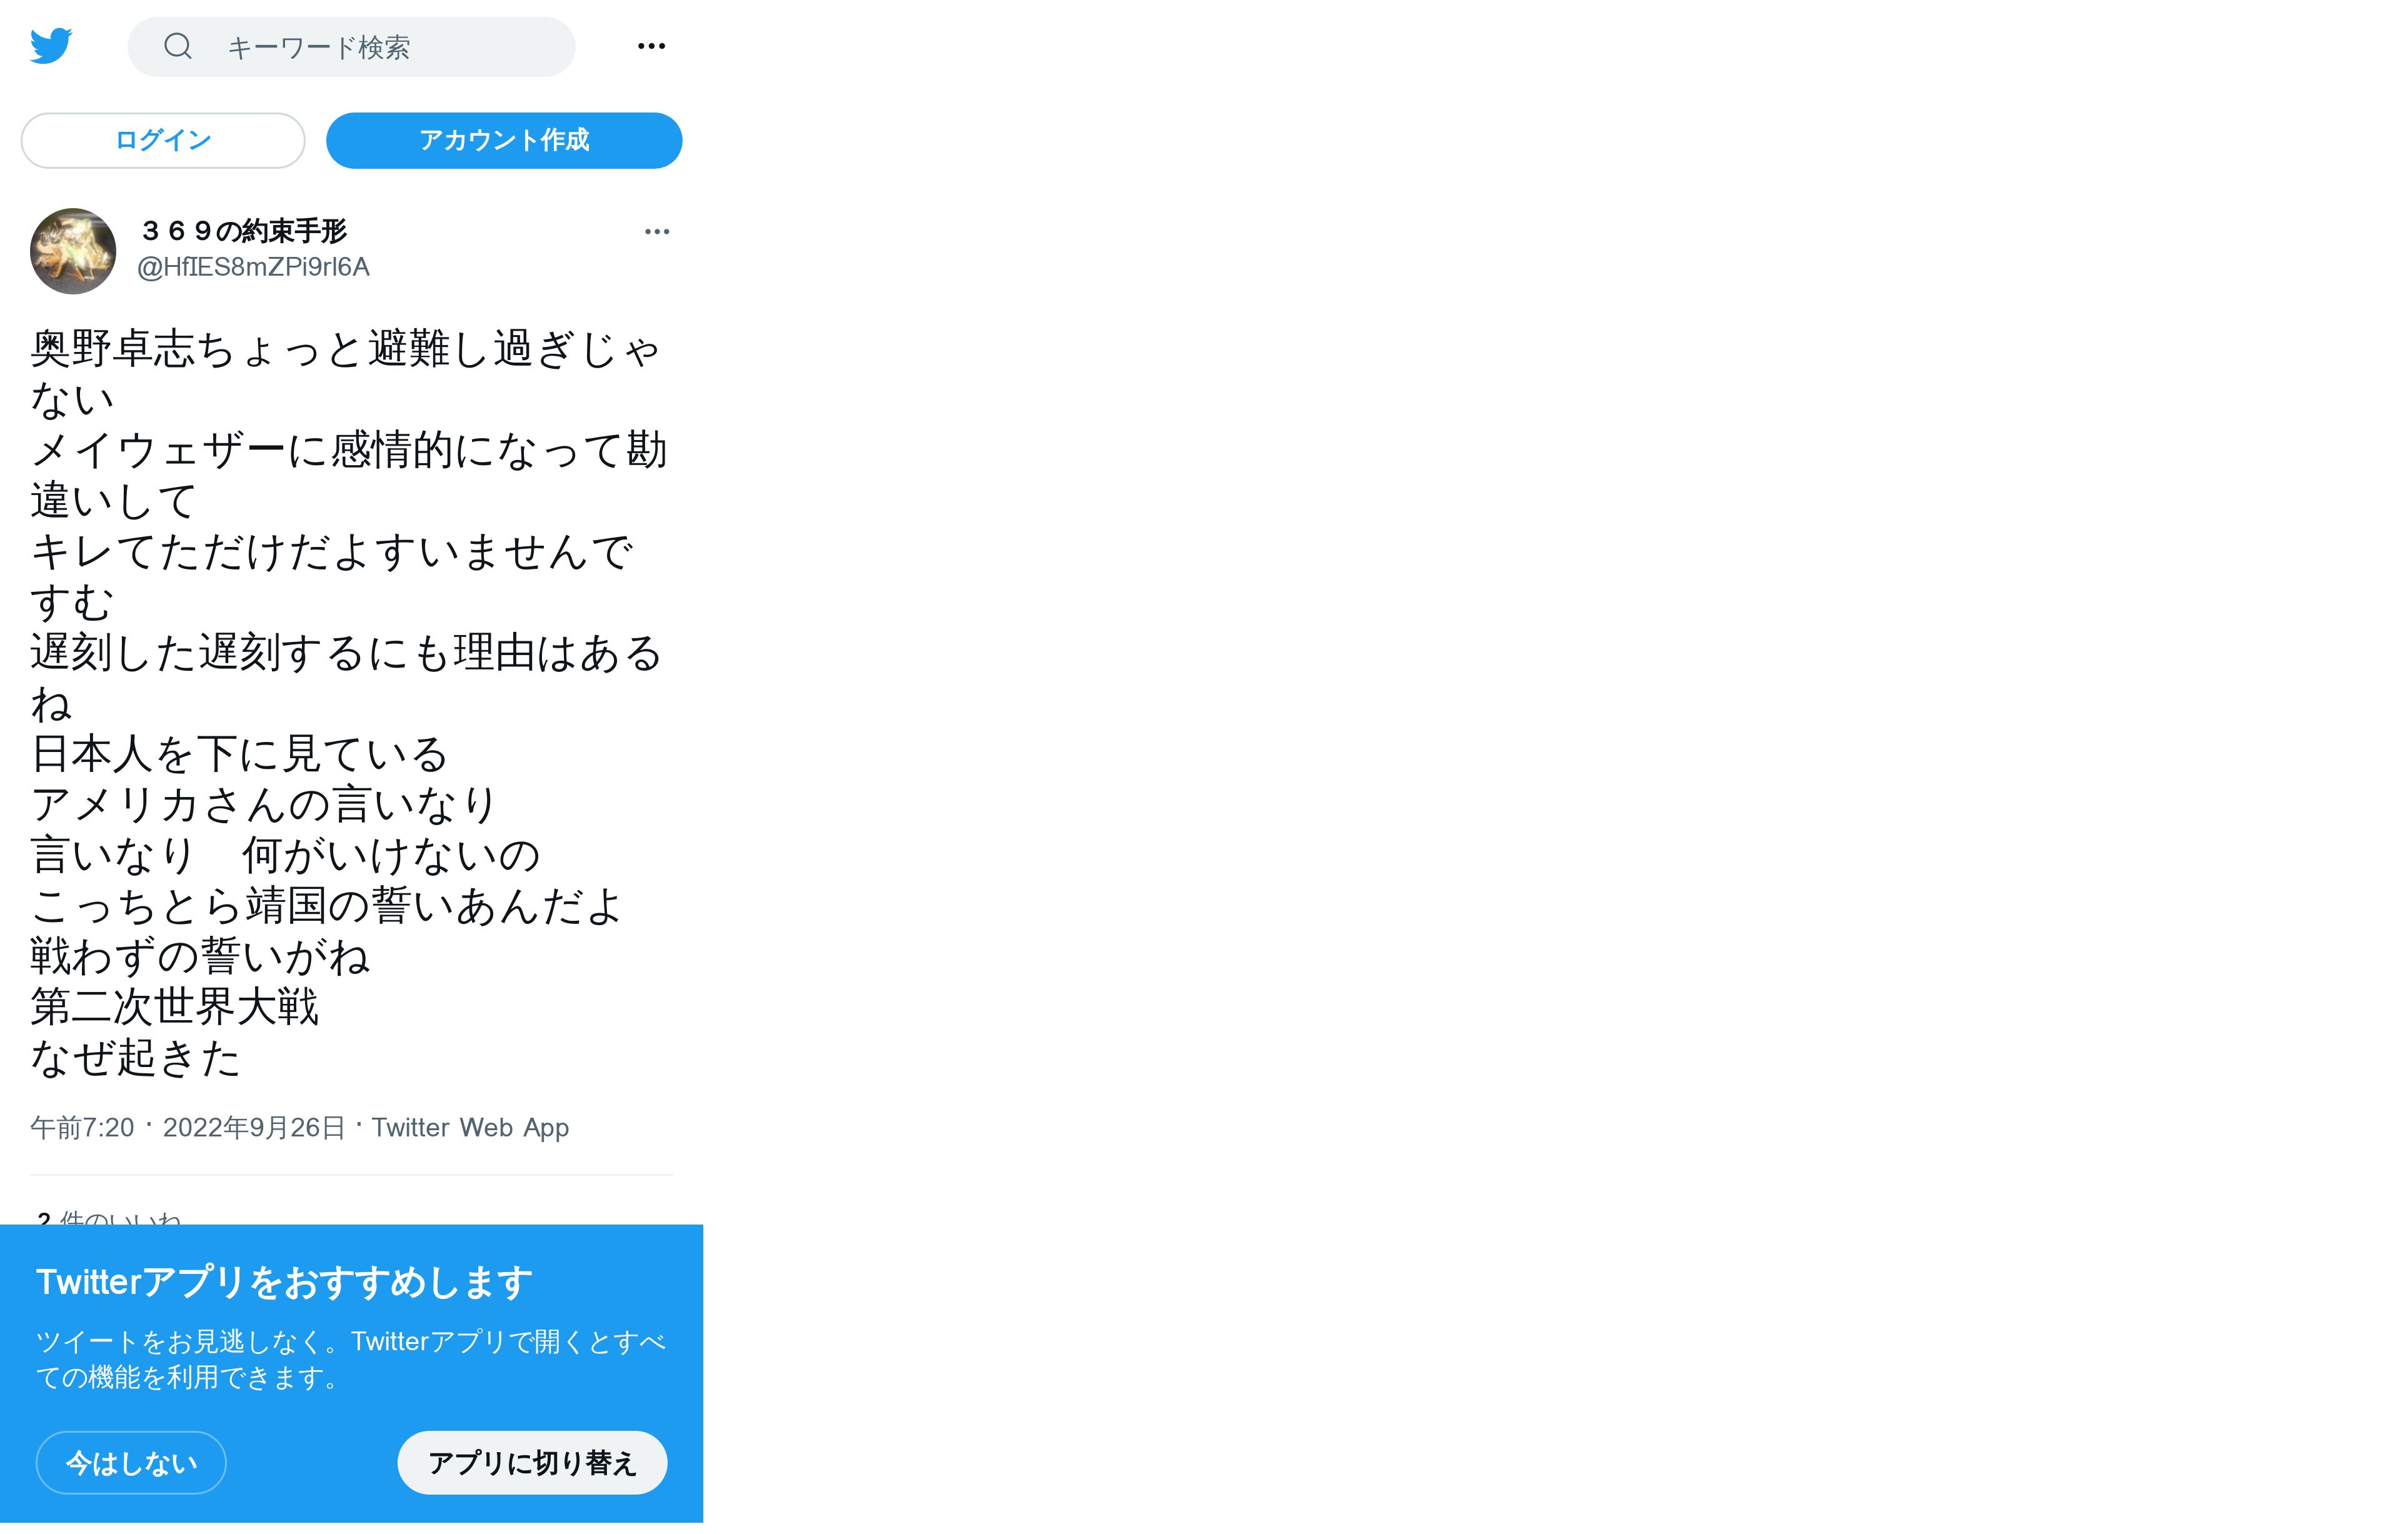Click the author's profile avatar

pyautogui.click(x=73, y=251)
